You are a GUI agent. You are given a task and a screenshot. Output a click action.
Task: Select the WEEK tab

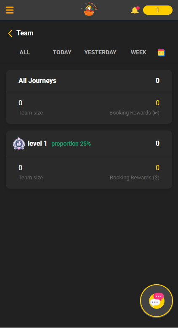(138, 52)
